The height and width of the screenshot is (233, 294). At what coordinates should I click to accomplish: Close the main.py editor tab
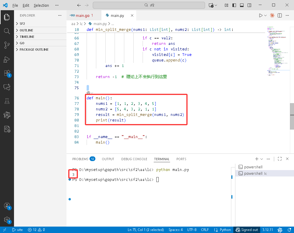click(132, 15)
